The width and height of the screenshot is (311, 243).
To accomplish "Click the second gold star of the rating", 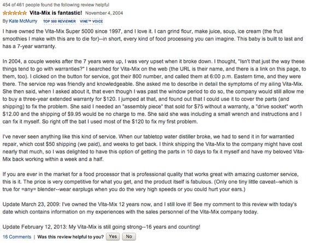I will (x=10, y=13).
